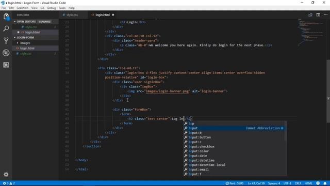Select the login.html editor tab
The width and height of the screenshot is (330, 186).
[x=102, y=15]
